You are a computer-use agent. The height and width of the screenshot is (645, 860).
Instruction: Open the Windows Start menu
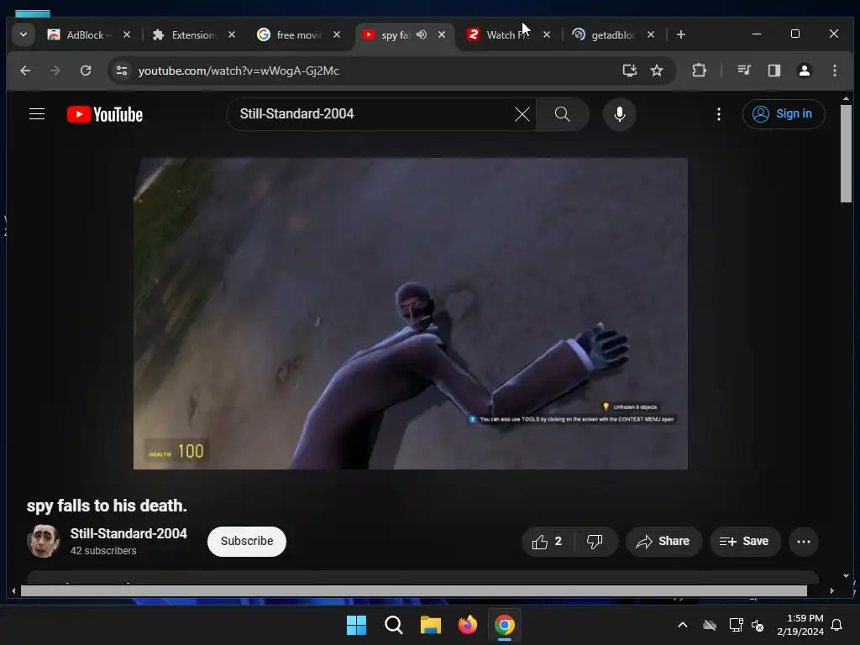356,625
